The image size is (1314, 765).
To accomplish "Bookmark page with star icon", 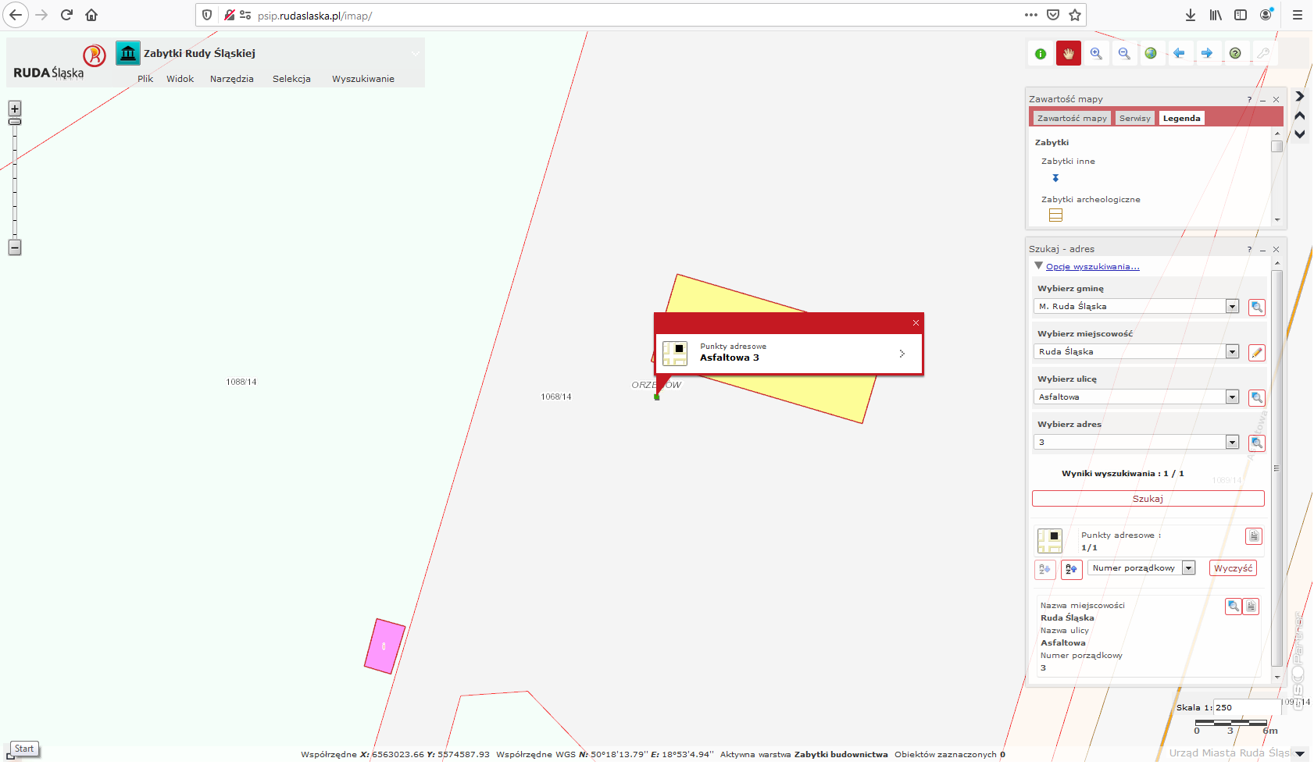I will (x=1075, y=15).
